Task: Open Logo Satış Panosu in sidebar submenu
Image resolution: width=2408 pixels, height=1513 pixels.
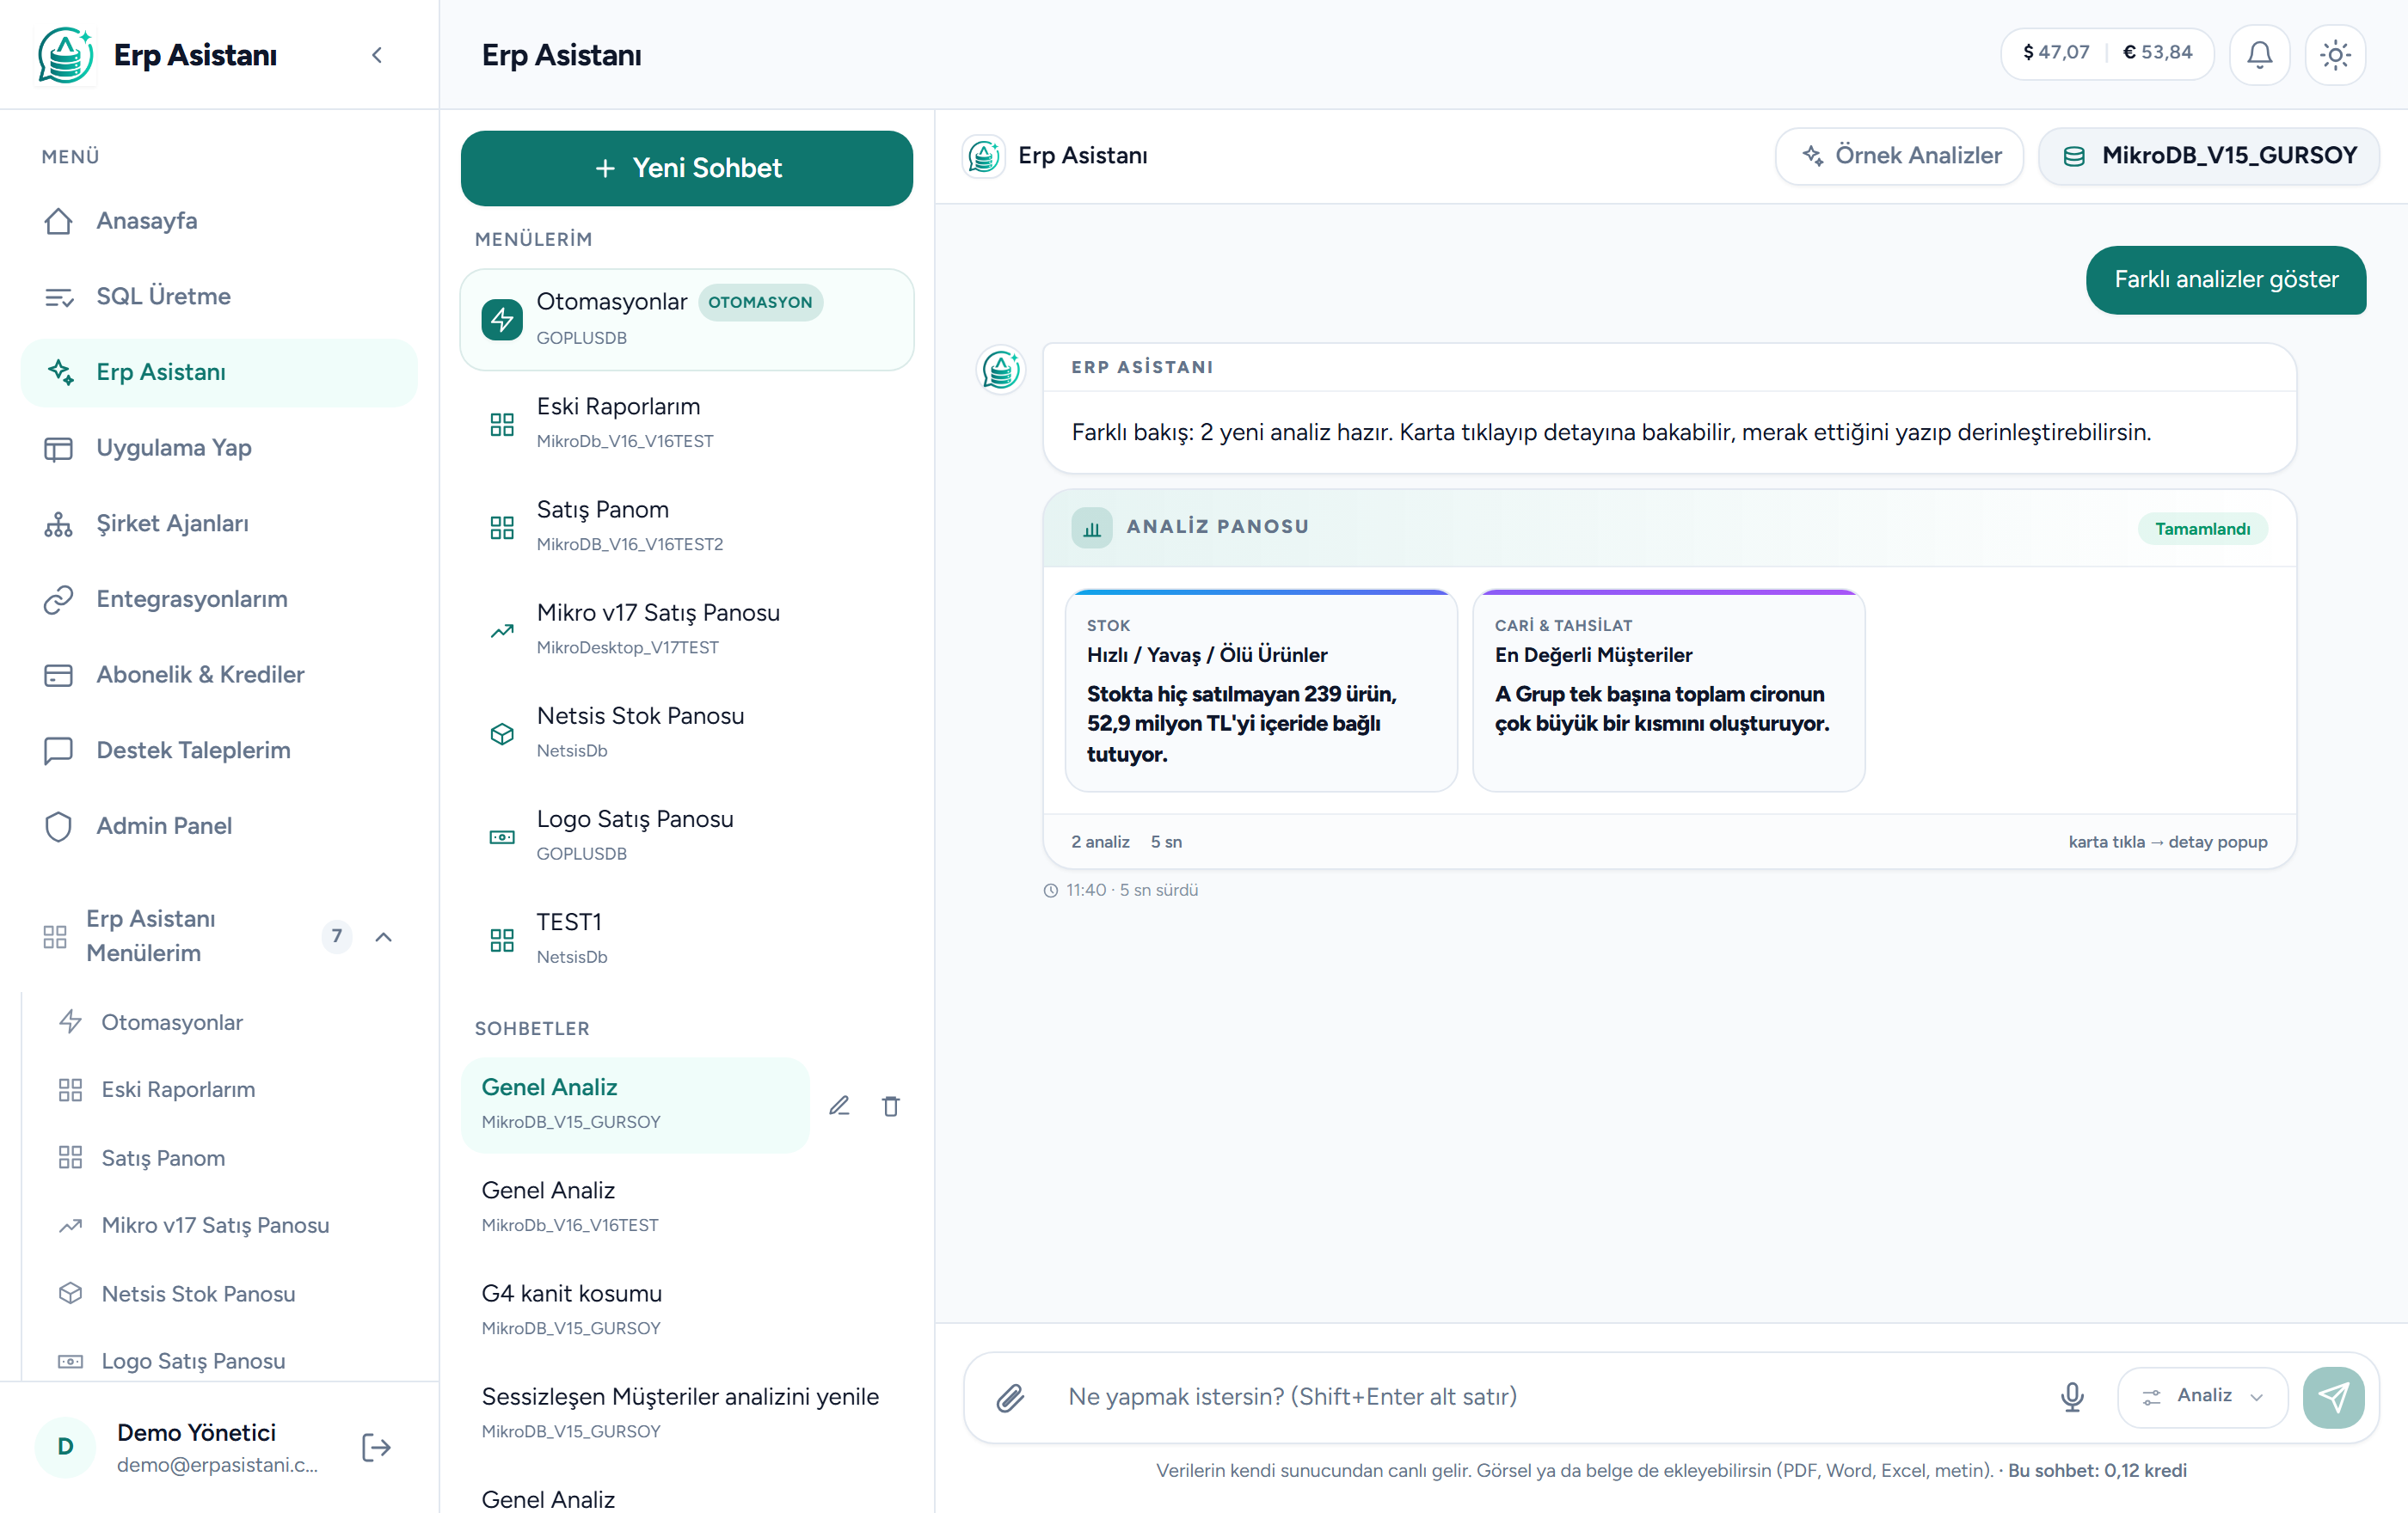Action: coord(228,1361)
